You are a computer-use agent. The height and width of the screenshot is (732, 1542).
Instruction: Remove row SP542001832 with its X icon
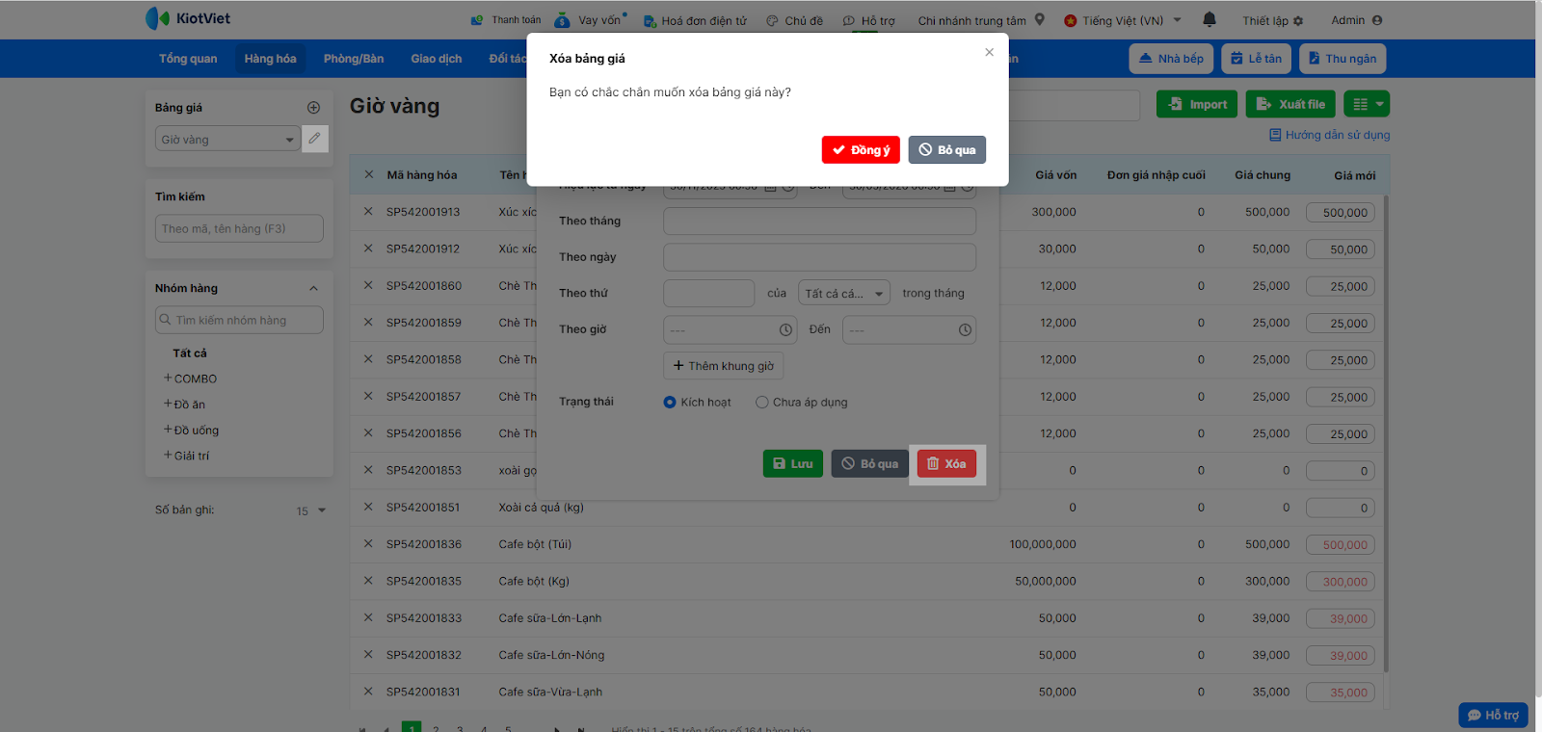pos(368,654)
